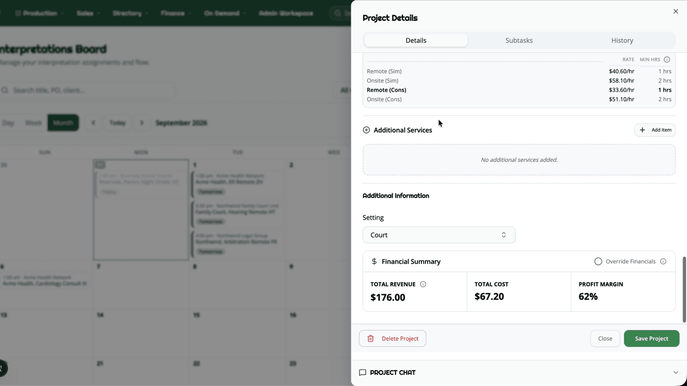Image resolution: width=687 pixels, height=386 pixels.
Task: Click the Financial Summary dollar icon
Action: click(x=374, y=261)
